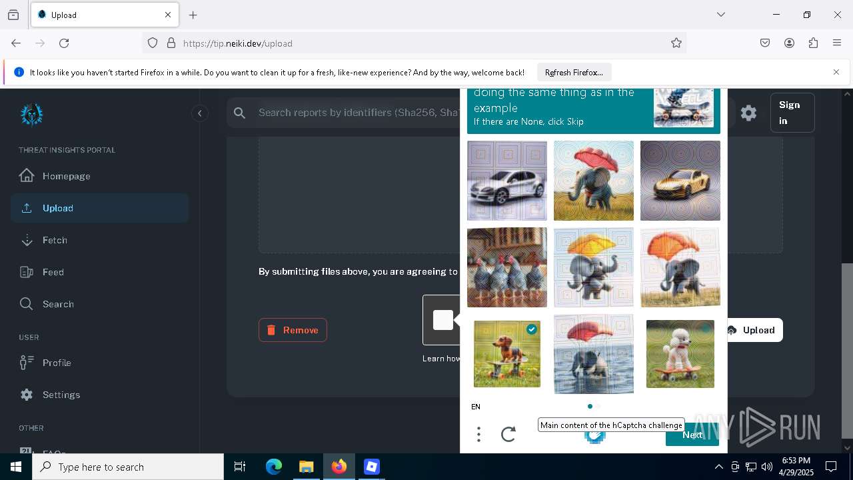This screenshot has height=480, width=853.
Task: Open the volume control in the tray
Action: [766, 467]
